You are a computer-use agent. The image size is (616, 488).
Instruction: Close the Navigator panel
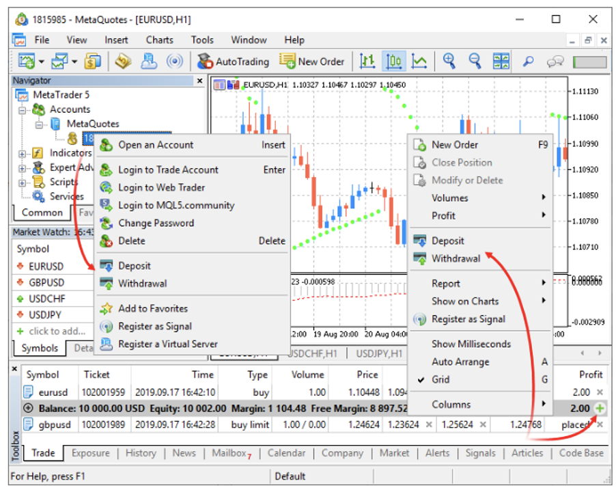[199, 81]
